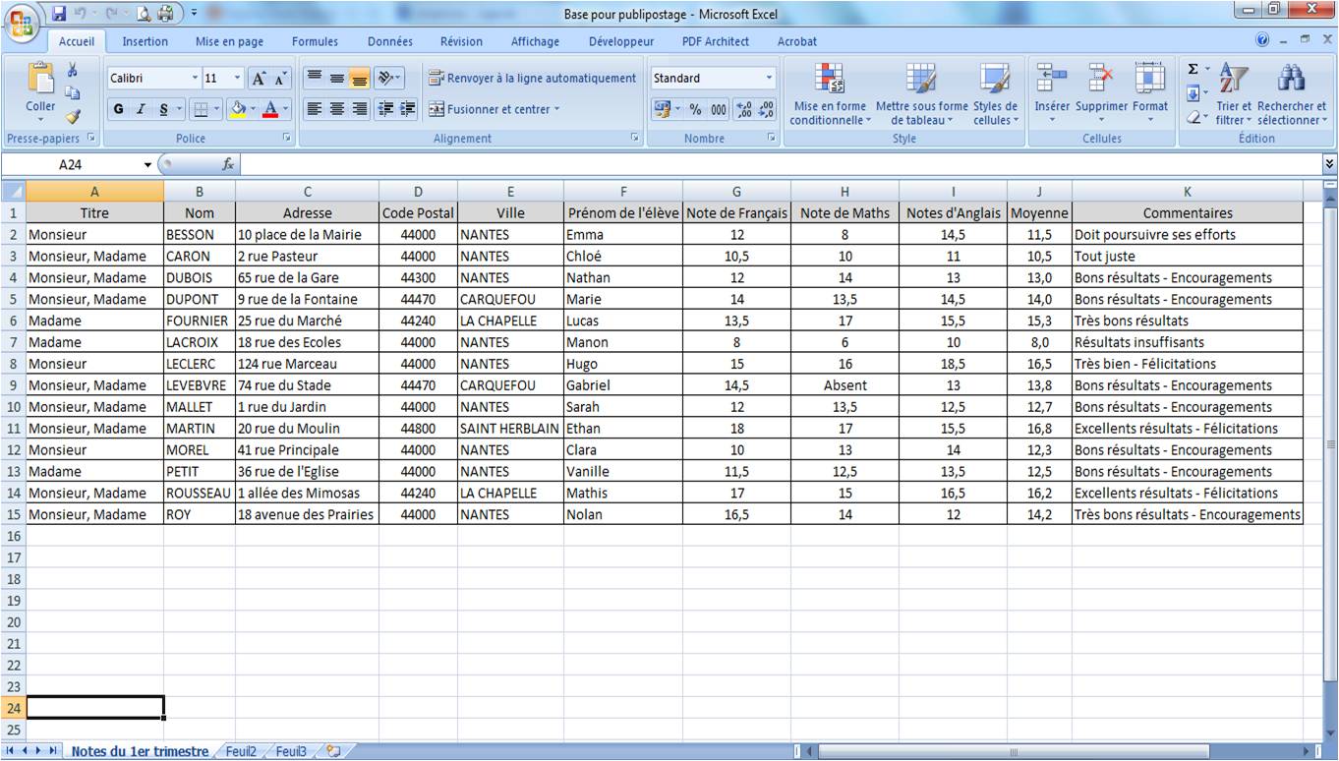
Task: Open the font size 11 dropdown
Action: [x=237, y=78]
